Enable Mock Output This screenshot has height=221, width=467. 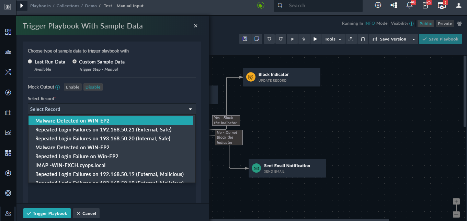point(72,87)
